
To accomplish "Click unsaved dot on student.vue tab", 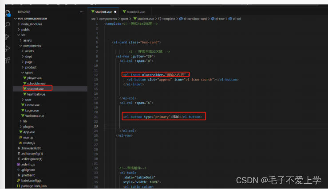I will coord(115,12).
